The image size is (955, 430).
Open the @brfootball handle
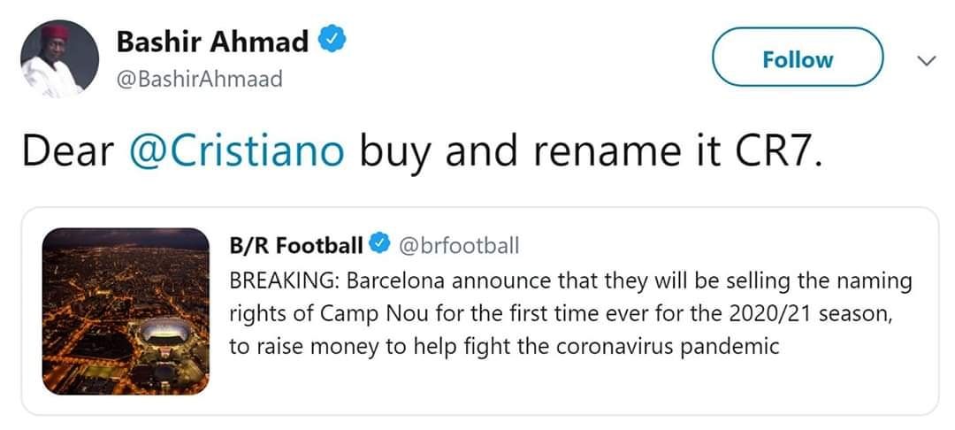coord(460,244)
